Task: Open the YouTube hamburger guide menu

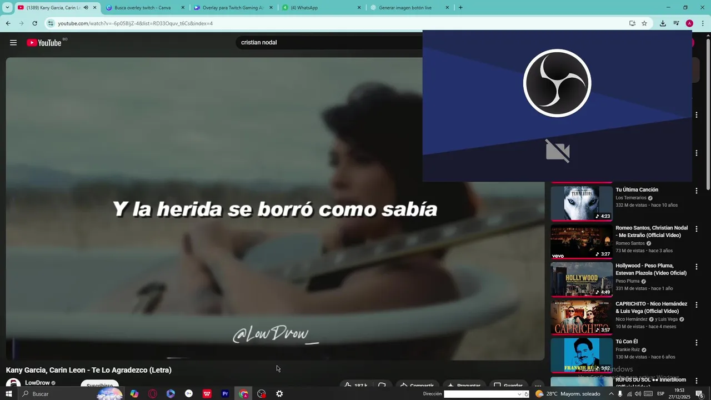Action: [13, 43]
